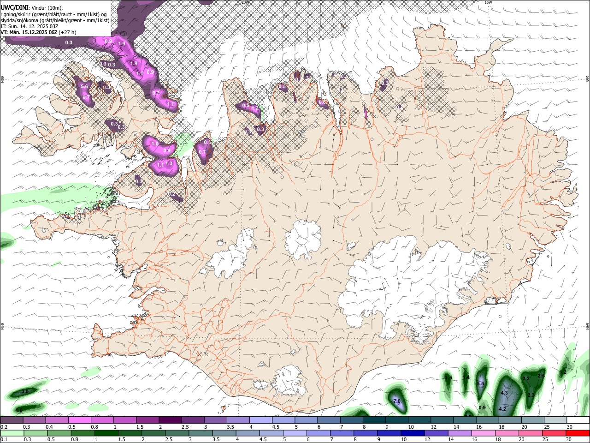Viewport: 590px width, 443px height.
Task: Click the 15W longitude label at top
Action: tap(489, 2)
